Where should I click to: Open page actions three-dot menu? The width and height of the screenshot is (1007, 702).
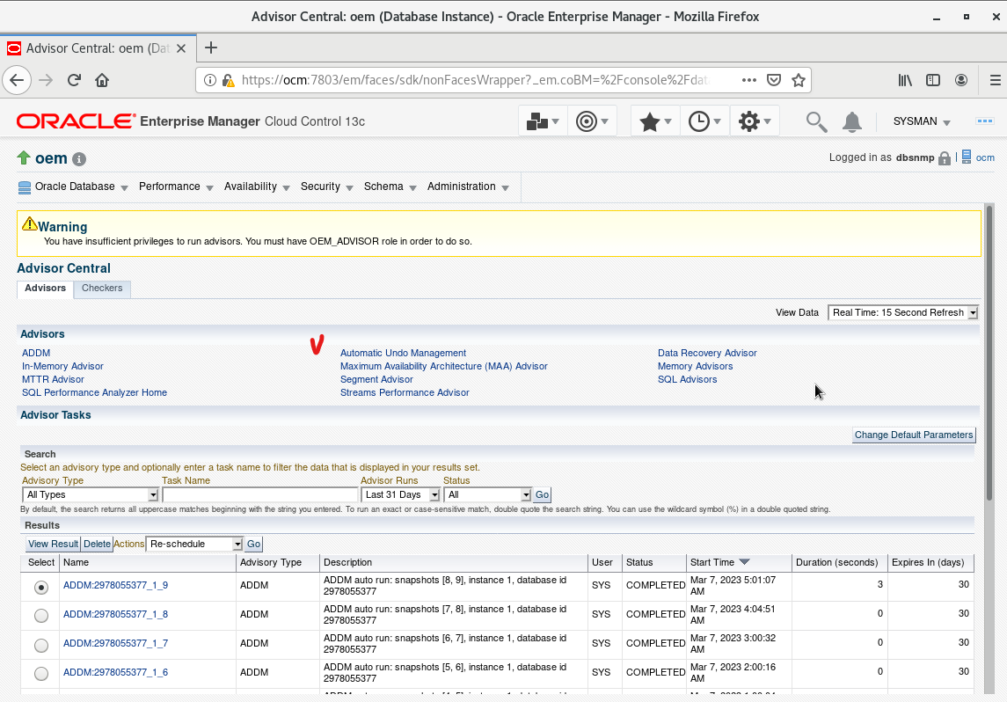pos(748,80)
